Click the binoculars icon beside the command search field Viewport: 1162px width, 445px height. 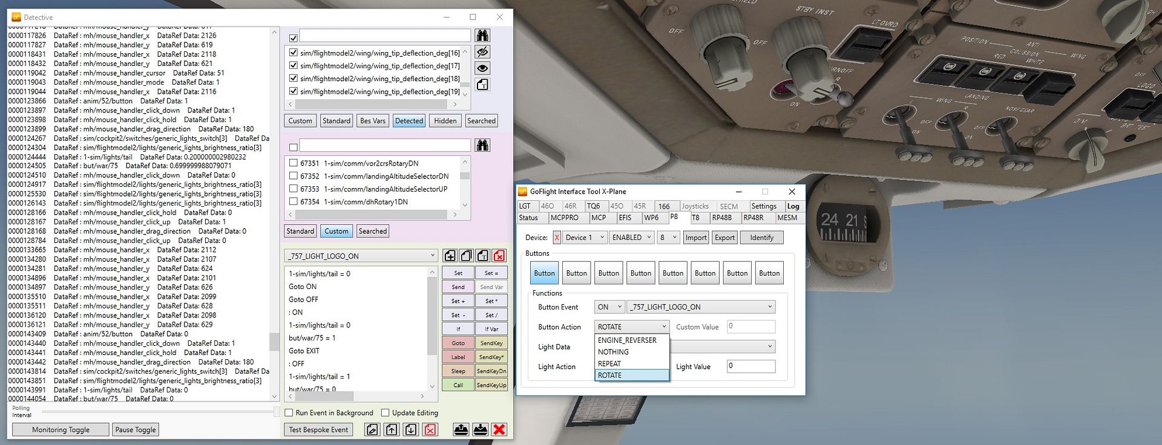(x=482, y=145)
